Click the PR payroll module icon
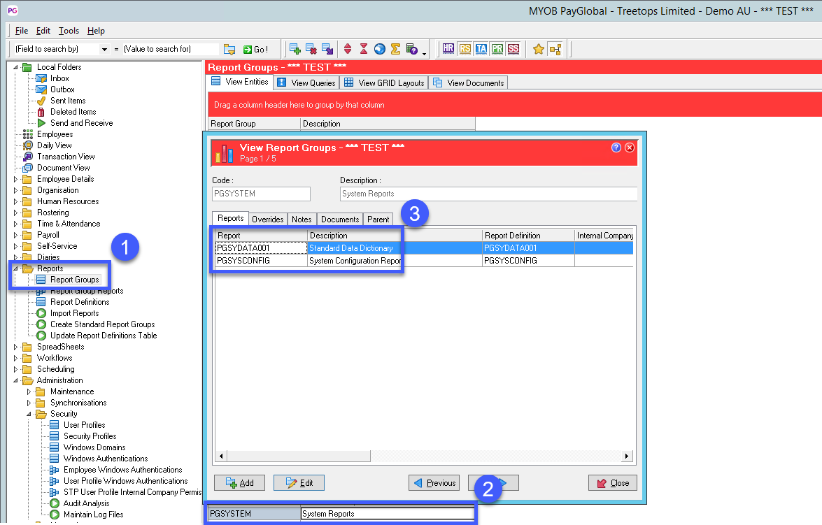 coord(497,49)
